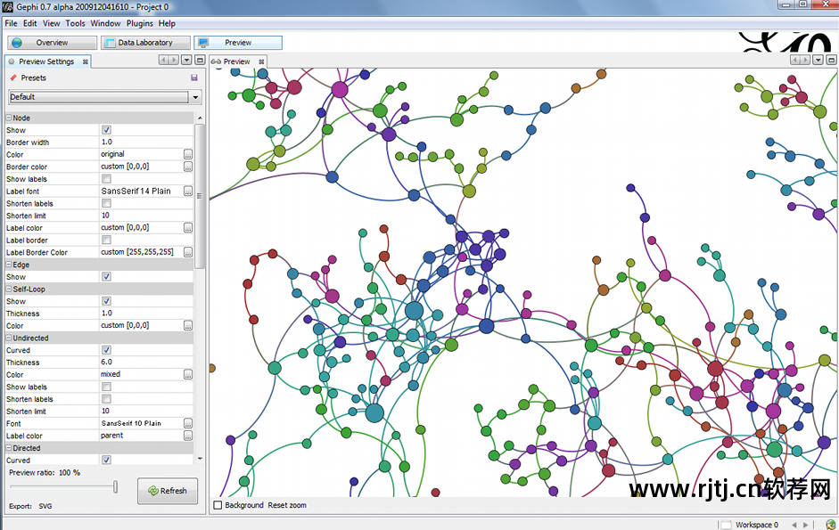The width and height of the screenshot is (839, 530).
Task: Go to the previous tab in the Preview Settings panel
Action: (164, 60)
